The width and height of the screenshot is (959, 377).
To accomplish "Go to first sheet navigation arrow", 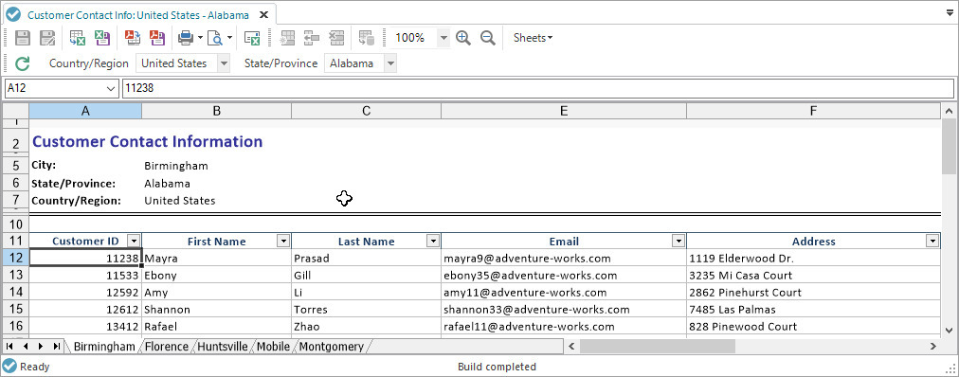I will pyautogui.click(x=10, y=347).
